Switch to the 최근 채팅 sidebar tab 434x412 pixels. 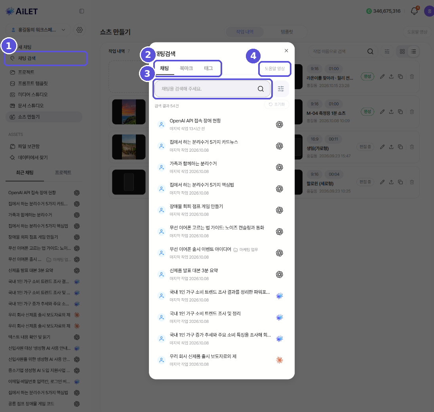coord(25,172)
